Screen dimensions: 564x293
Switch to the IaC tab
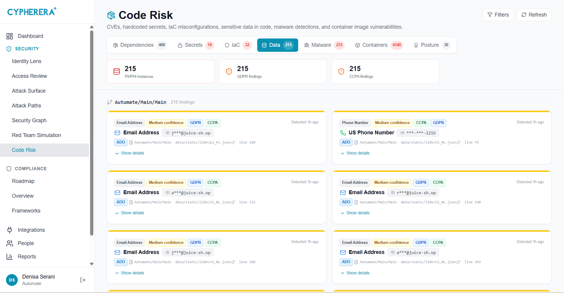[x=238, y=45]
